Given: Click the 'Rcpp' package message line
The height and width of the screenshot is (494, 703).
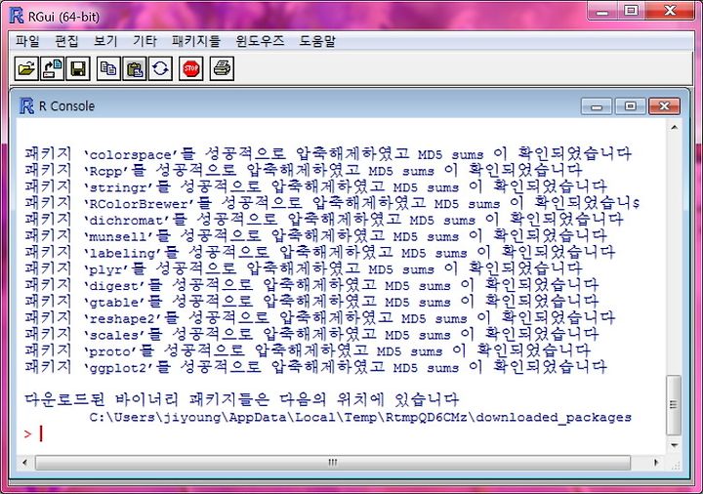Looking at the screenshot, I should 303,170.
